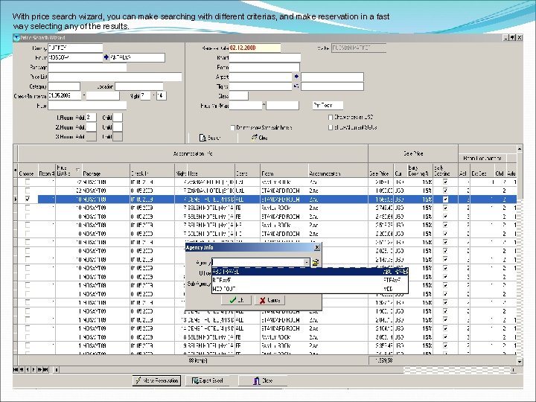This screenshot has height=402, width=536.
Task: Click the Check-In start date field
Action: (65, 96)
